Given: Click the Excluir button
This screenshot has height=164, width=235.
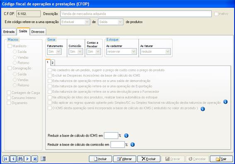Looking at the screenshot, I should (x=149, y=159).
